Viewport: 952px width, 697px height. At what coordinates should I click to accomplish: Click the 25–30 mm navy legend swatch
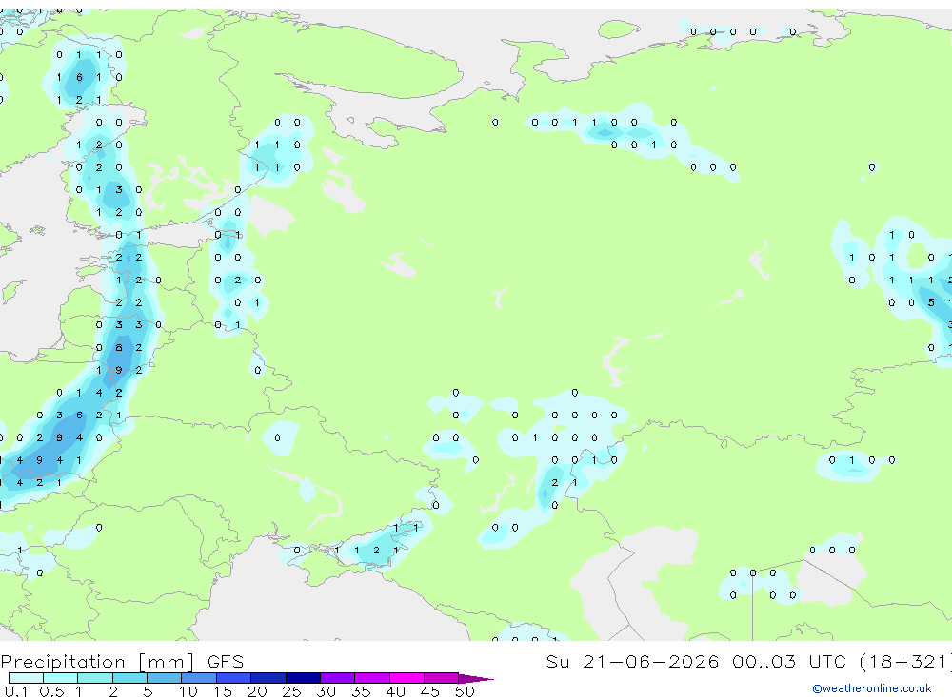point(303,678)
